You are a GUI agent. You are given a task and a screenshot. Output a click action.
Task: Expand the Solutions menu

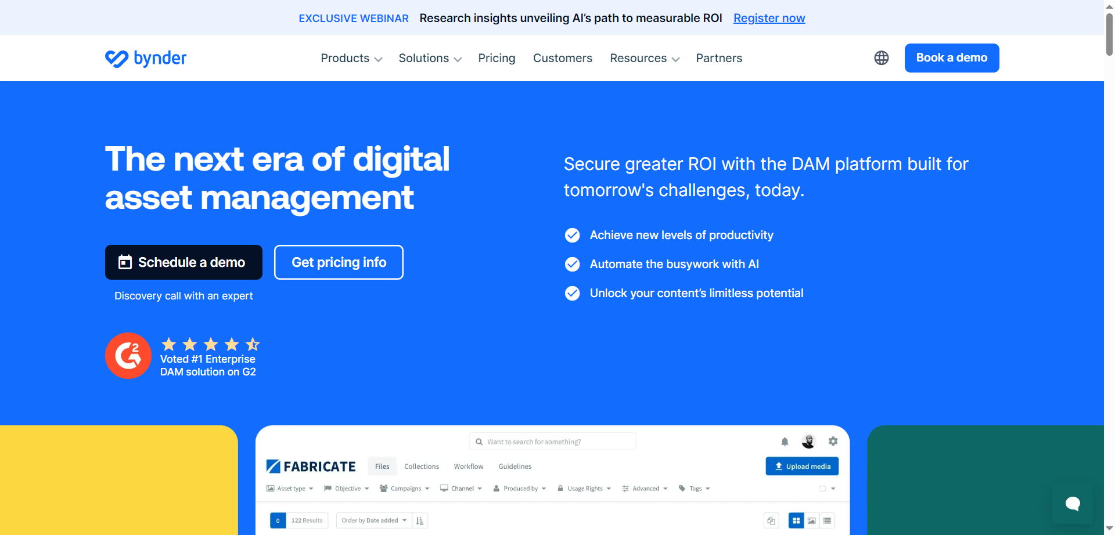pyautogui.click(x=430, y=58)
